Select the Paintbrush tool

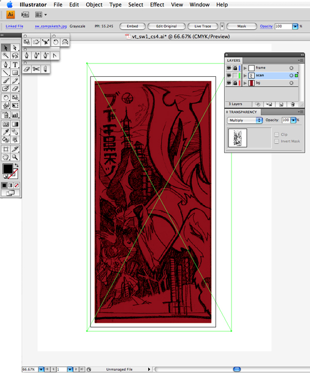pos(6,80)
